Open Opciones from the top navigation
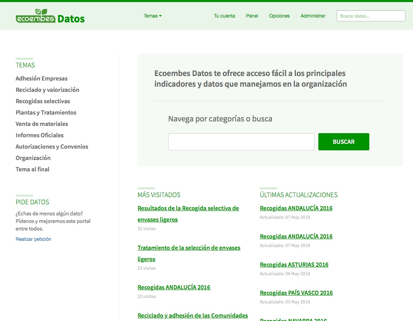Viewport: 413px width, 321px height. click(x=279, y=16)
